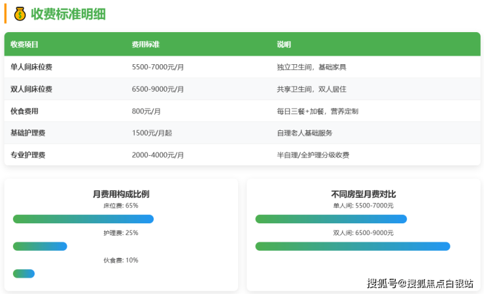Select the 专业护理费 row label
484x294 pixels.
click(28, 155)
